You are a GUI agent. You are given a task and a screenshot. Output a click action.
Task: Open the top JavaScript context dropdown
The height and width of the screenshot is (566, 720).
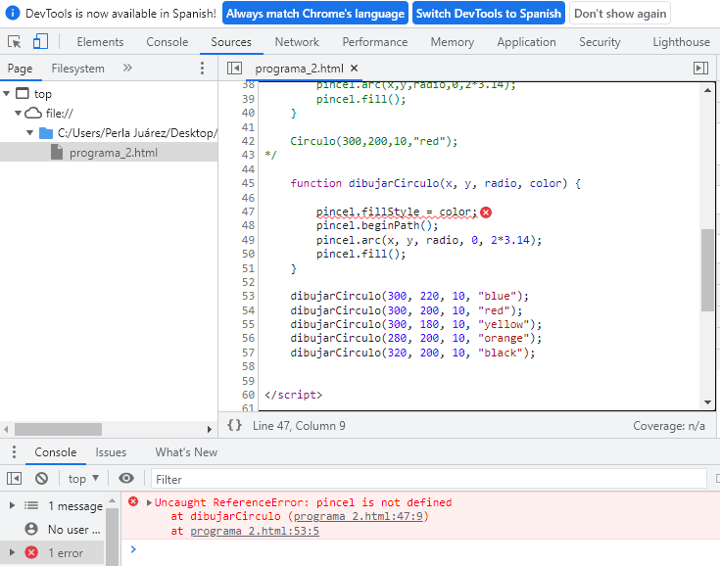pos(83,479)
